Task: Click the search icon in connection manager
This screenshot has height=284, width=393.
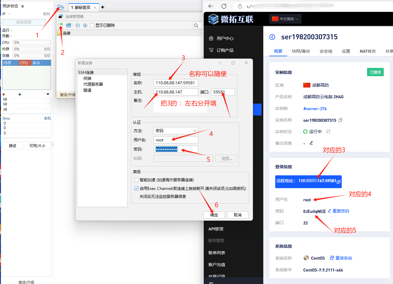Action: coord(196,26)
